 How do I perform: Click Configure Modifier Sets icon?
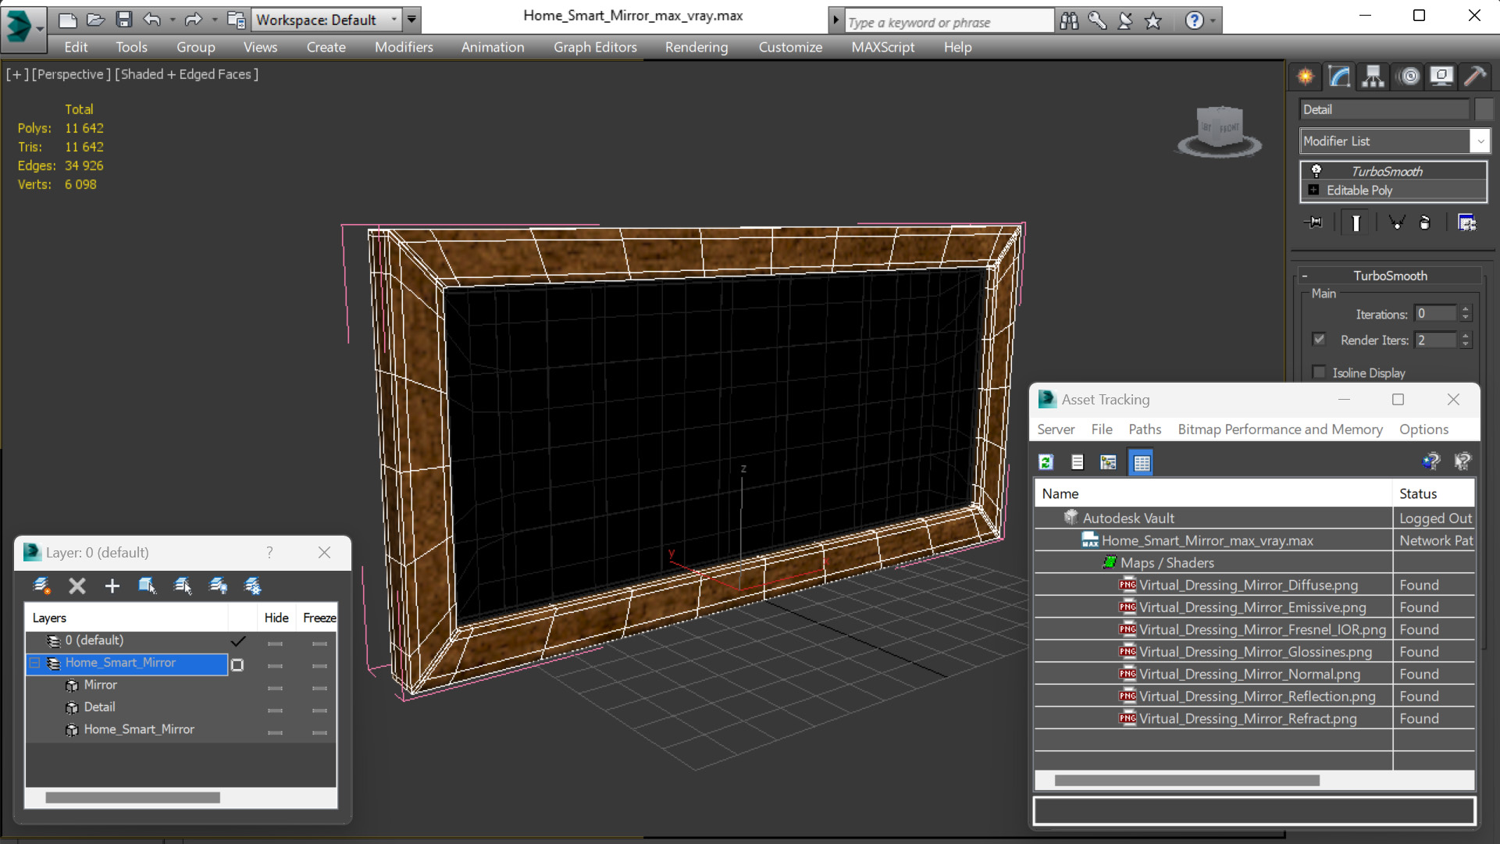click(x=1467, y=223)
